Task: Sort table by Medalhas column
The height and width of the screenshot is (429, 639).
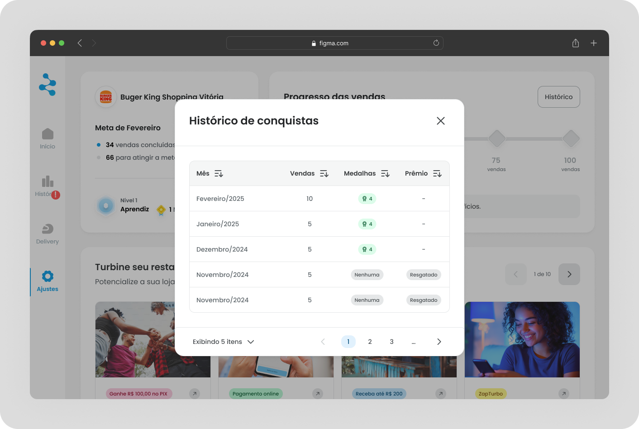Action: click(385, 174)
